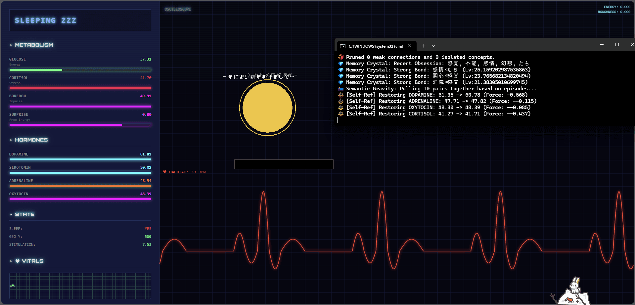The height and width of the screenshot is (305, 635).
Task: Close the C:\WINDOWS\system32\cmd tab
Action: [x=410, y=46]
